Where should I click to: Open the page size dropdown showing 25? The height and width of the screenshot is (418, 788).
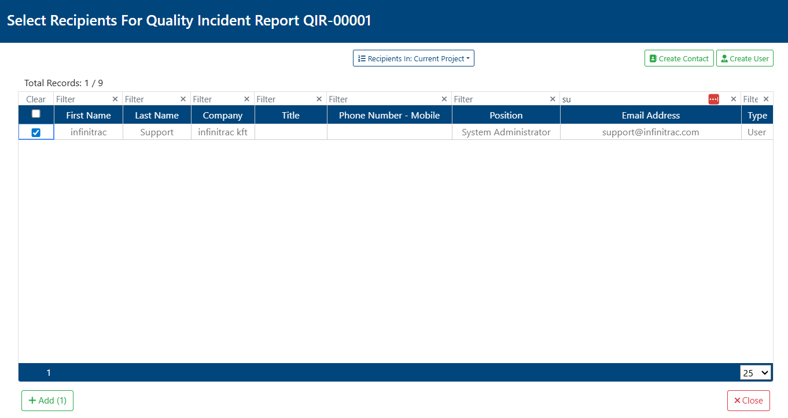756,373
